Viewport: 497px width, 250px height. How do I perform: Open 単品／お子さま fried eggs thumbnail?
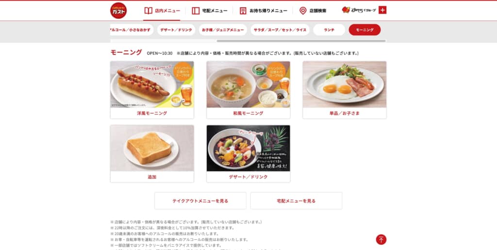[x=345, y=84]
